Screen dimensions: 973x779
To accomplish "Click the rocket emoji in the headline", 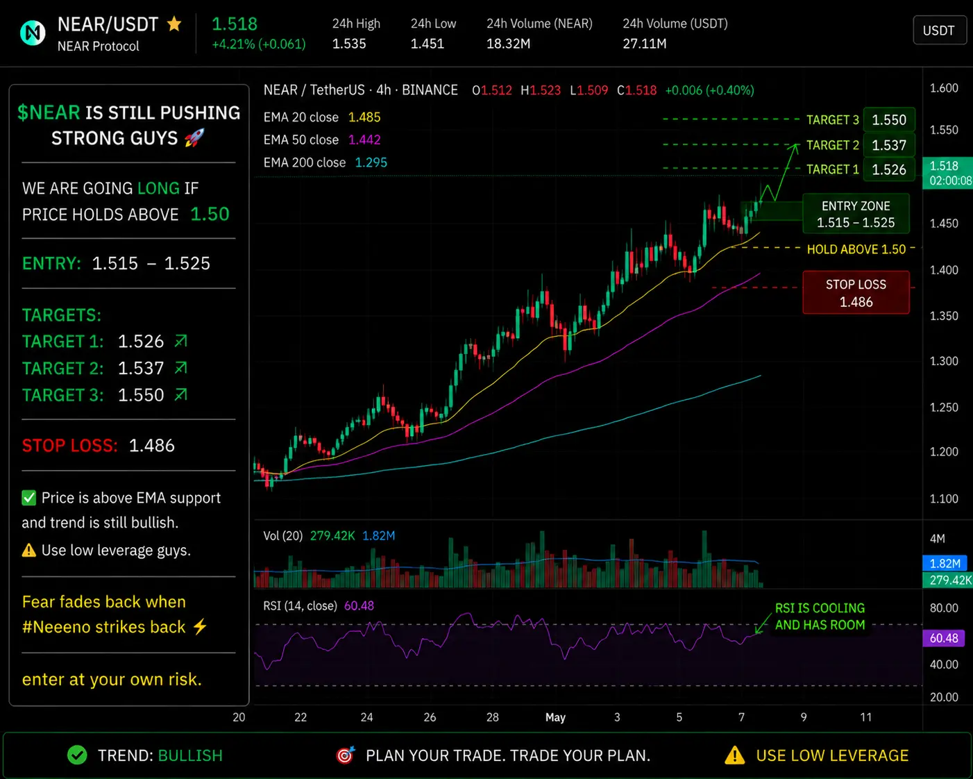I will point(194,138).
